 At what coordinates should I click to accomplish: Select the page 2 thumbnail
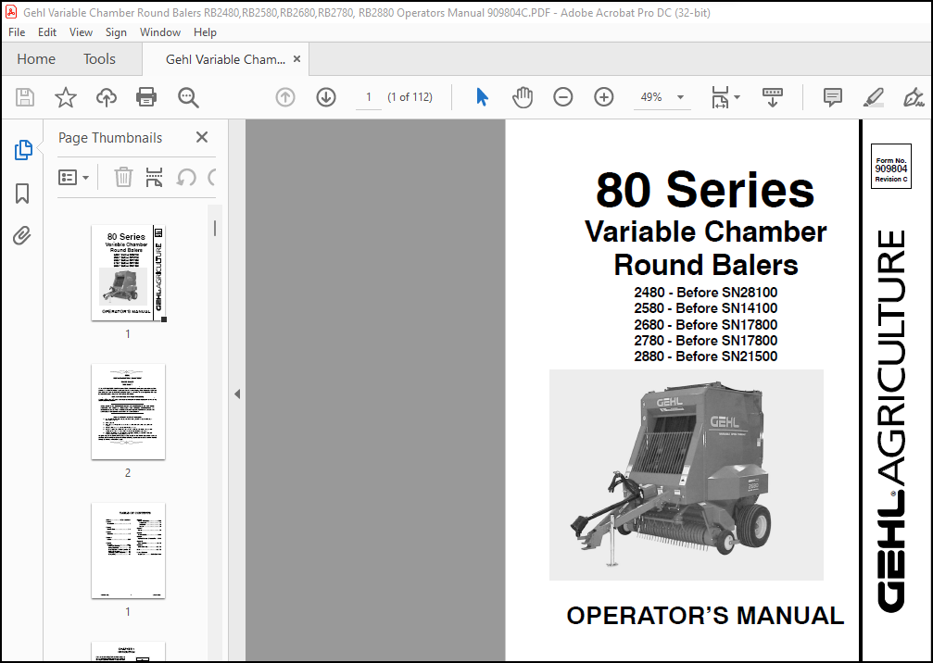tap(129, 411)
